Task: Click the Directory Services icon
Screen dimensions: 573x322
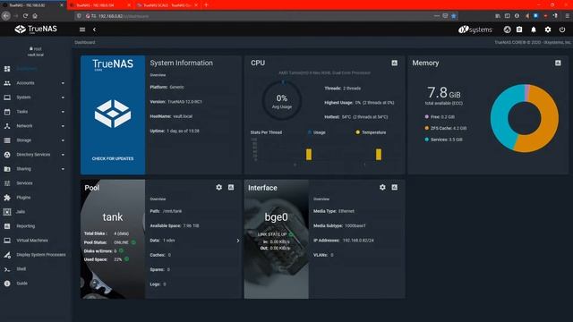Action: 7,155
